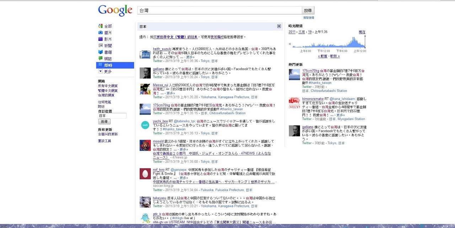Click the timeline position marker at right end

click(x=365, y=41)
